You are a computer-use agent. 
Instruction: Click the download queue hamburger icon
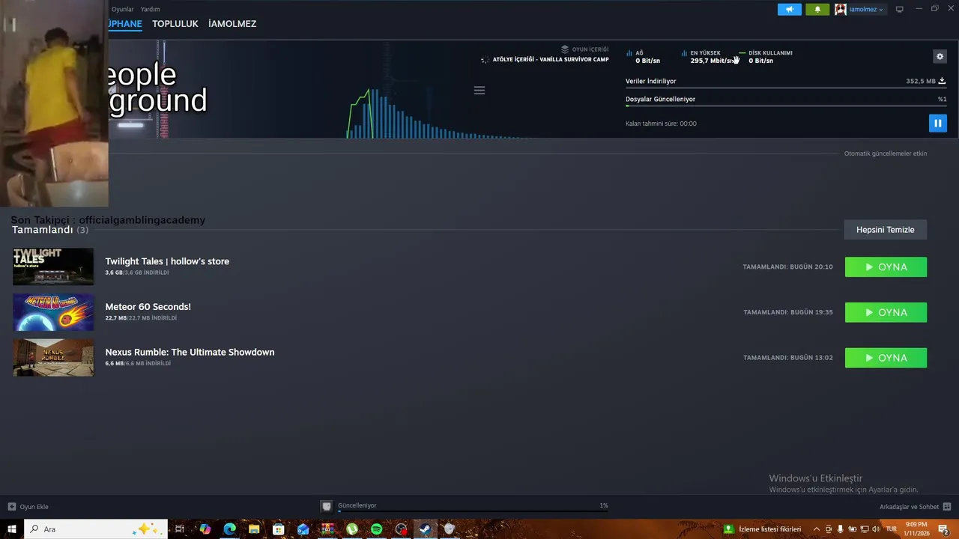coord(479,91)
